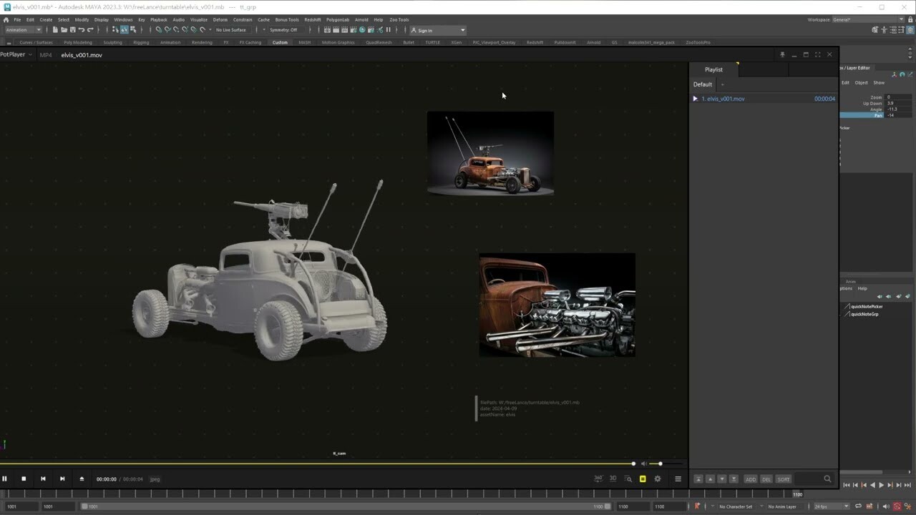Viewport: 916px width, 515px height.
Task: Open the Animation menu set dropdown
Action: (x=21, y=29)
